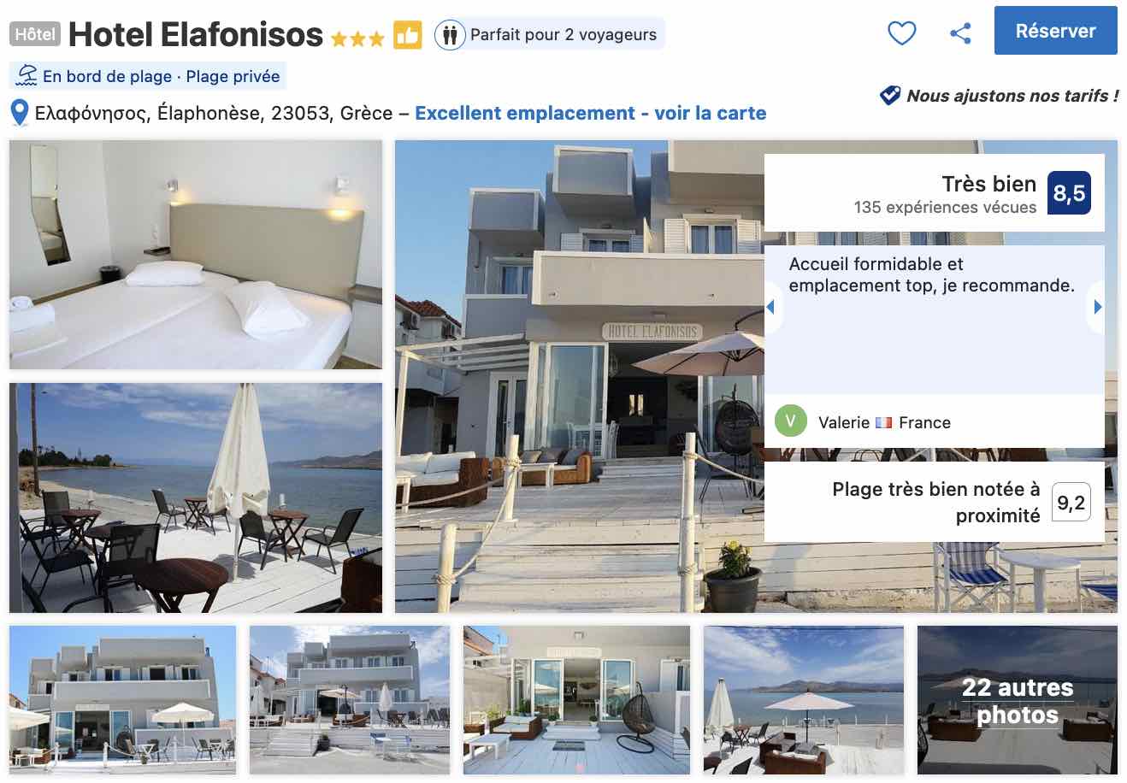
Task: Click the Réserver button
Action: coord(1055,31)
